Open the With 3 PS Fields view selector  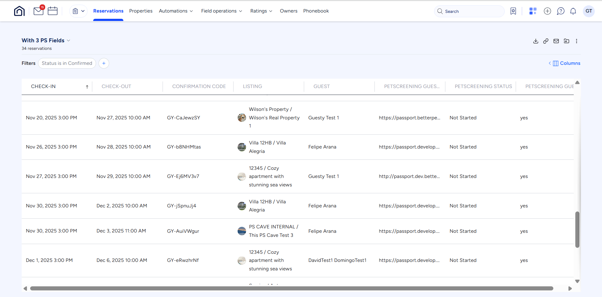click(x=46, y=40)
